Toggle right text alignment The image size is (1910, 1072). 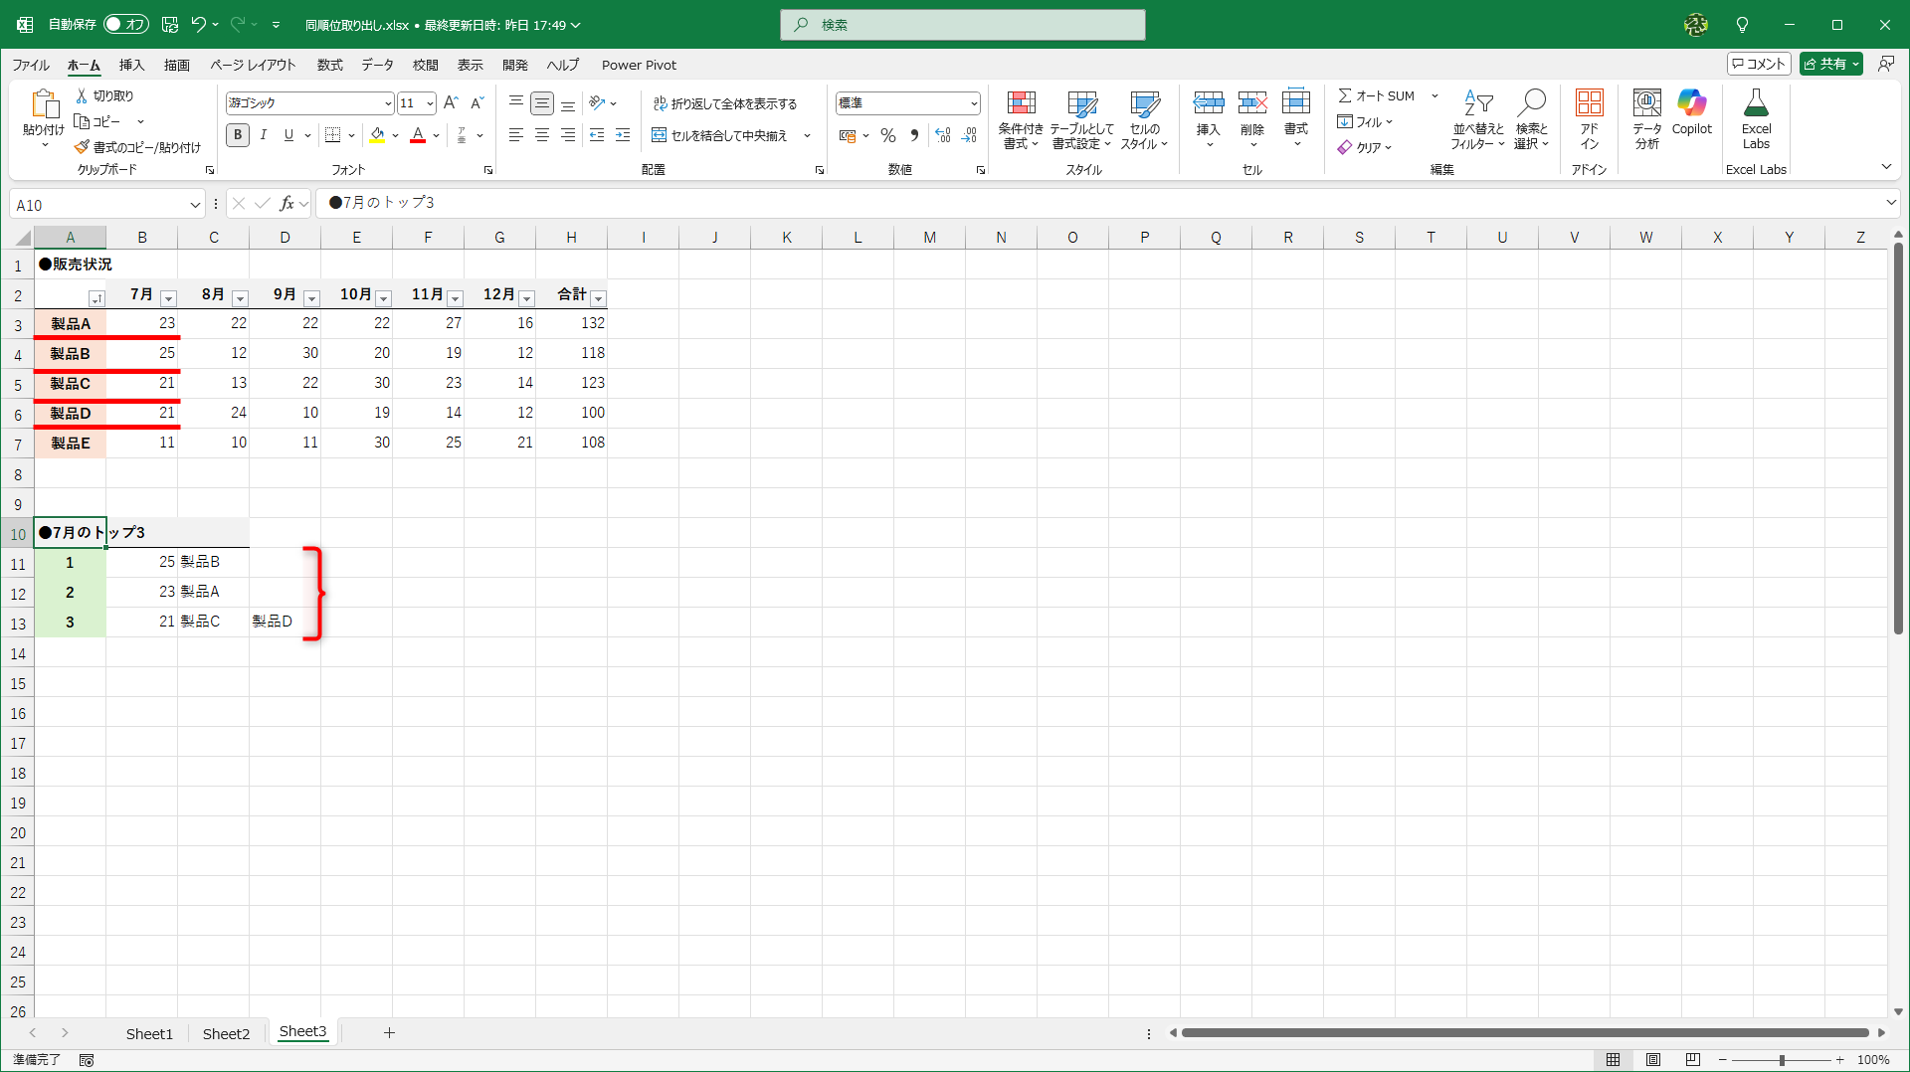click(568, 135)
